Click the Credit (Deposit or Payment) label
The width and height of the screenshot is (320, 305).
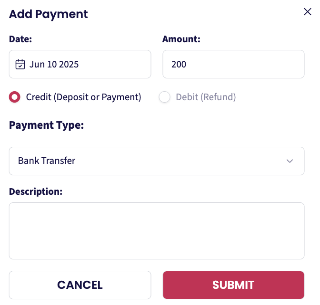[83, 97]
